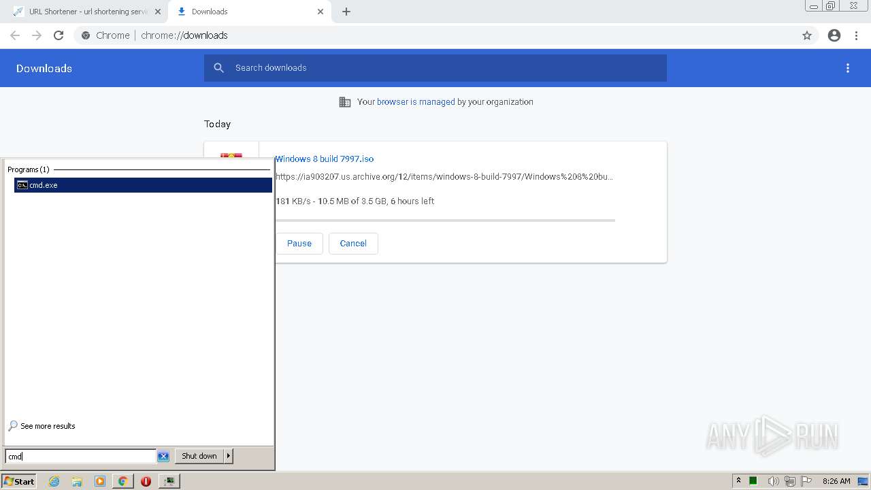The width and height of the screenshot is (871, 490).
Task: Open the volume speaker tray icon
Action: coord(773,481)
